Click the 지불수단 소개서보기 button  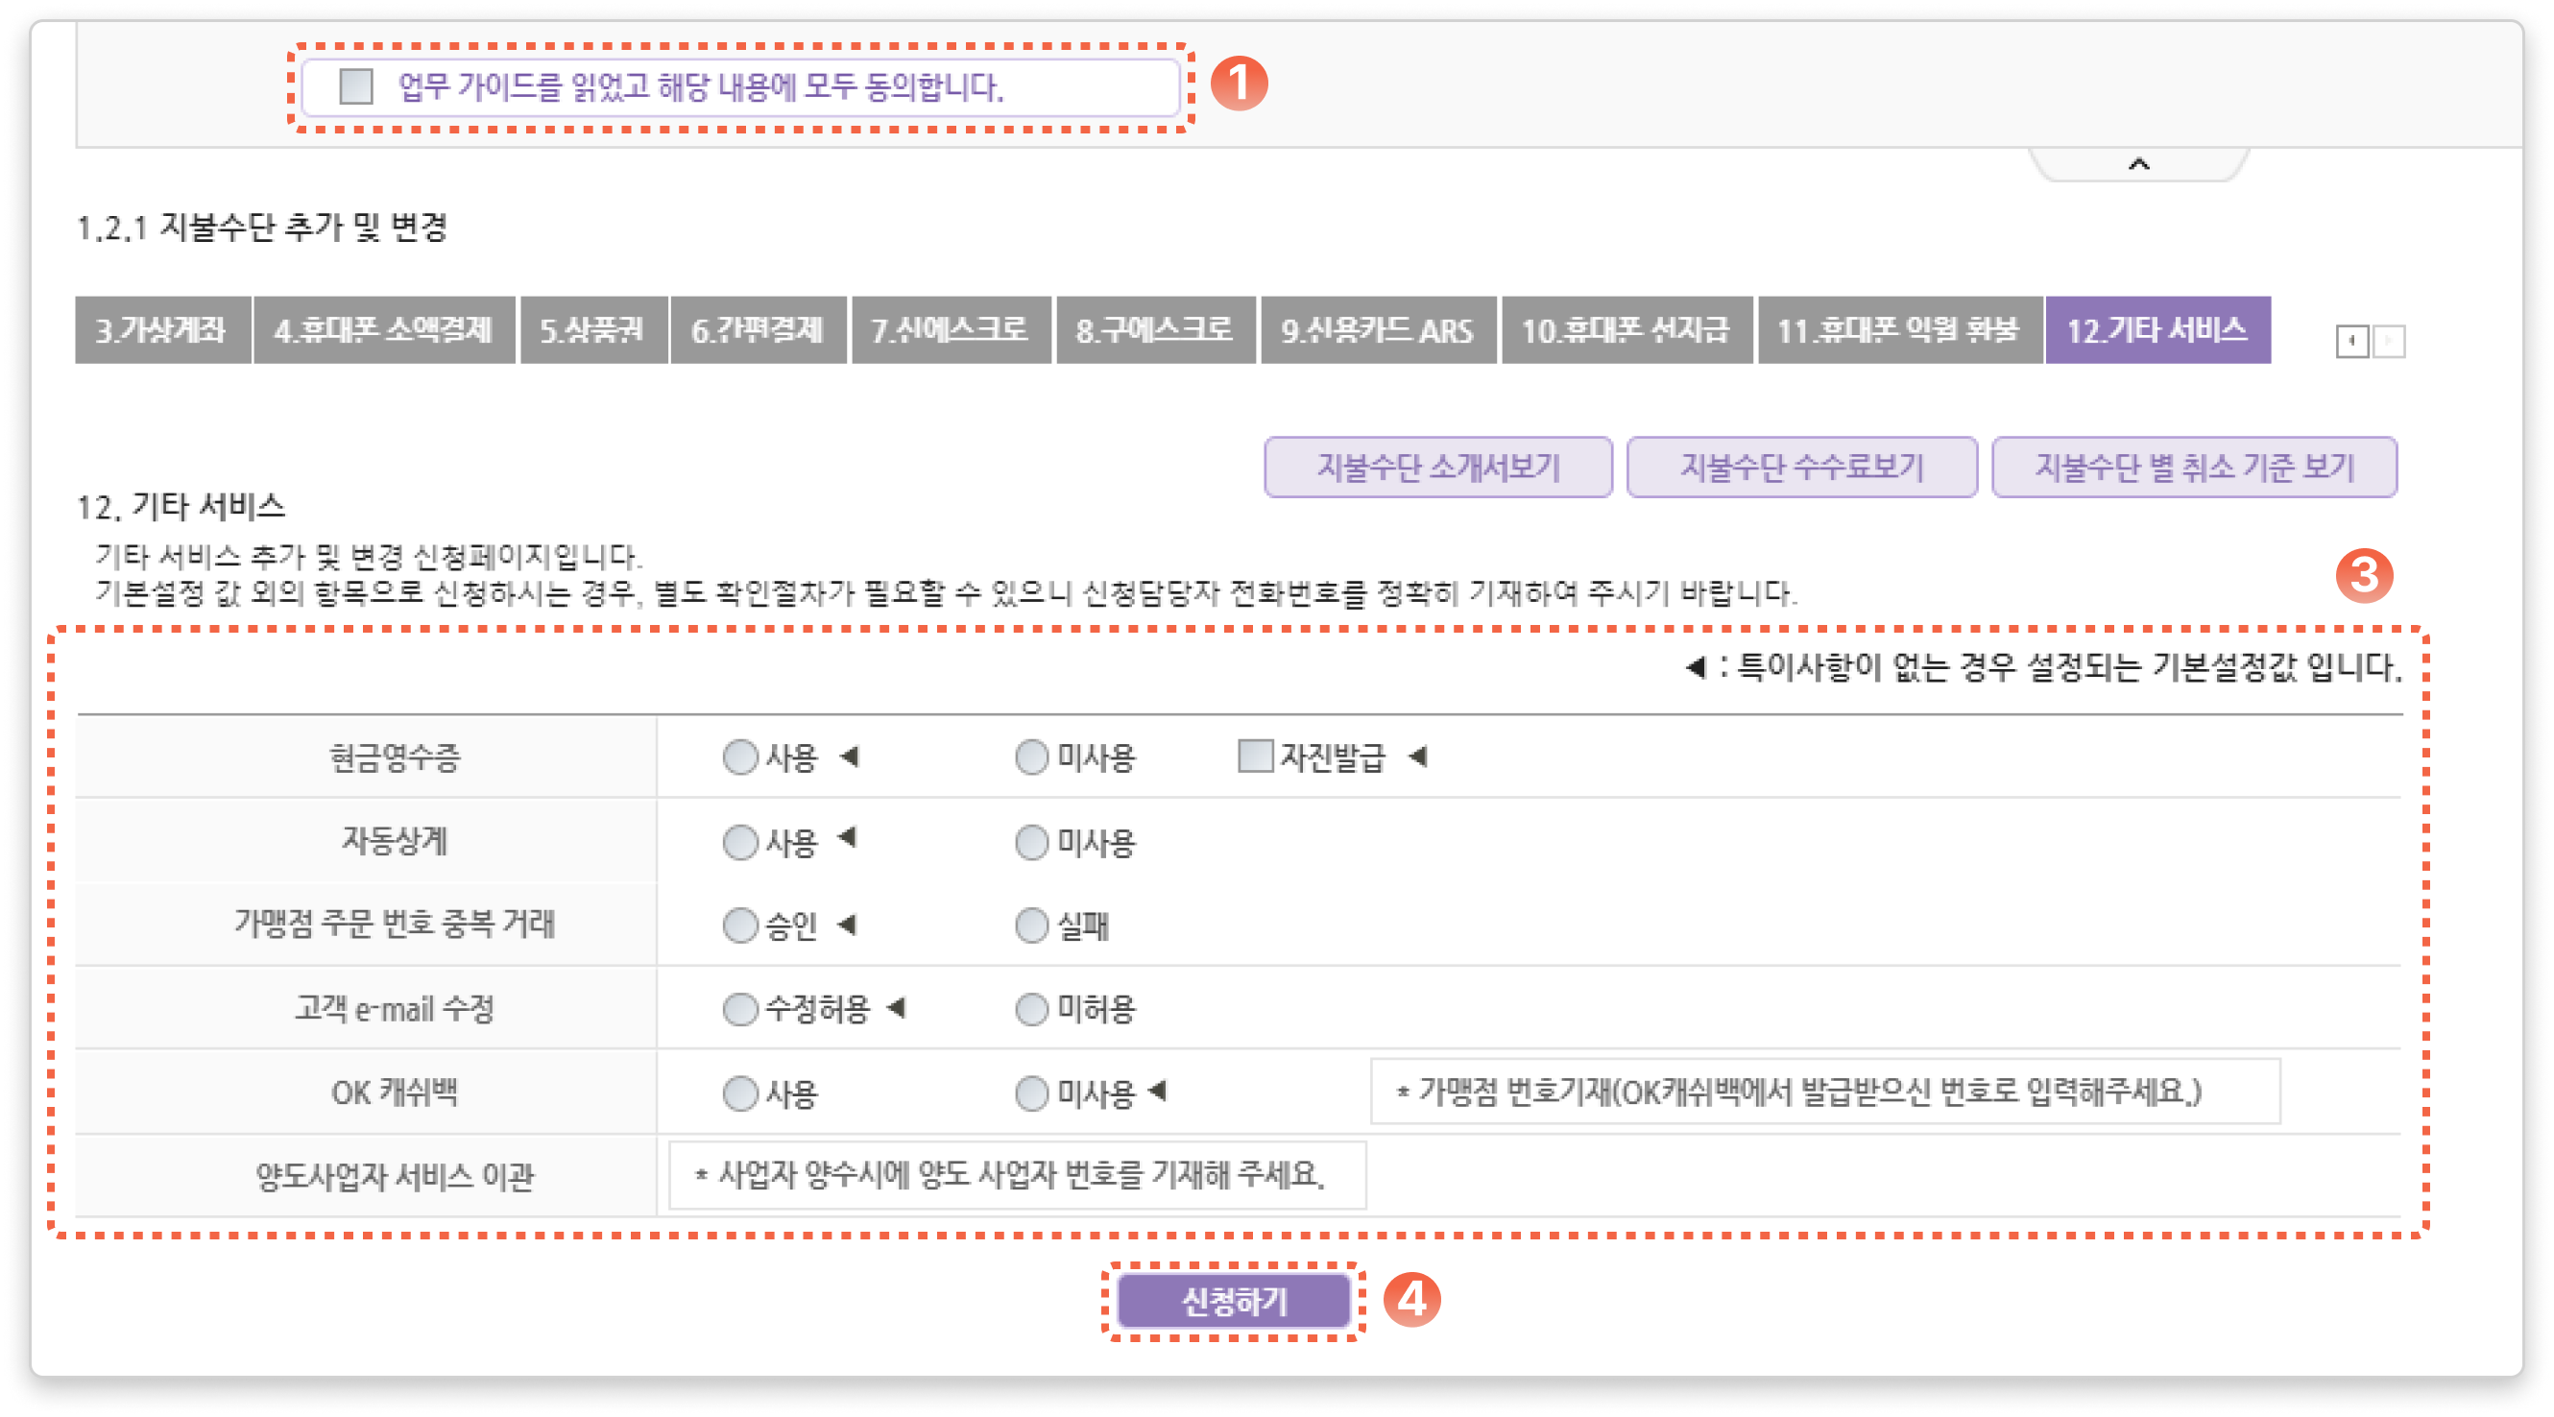pos(1437,467)
